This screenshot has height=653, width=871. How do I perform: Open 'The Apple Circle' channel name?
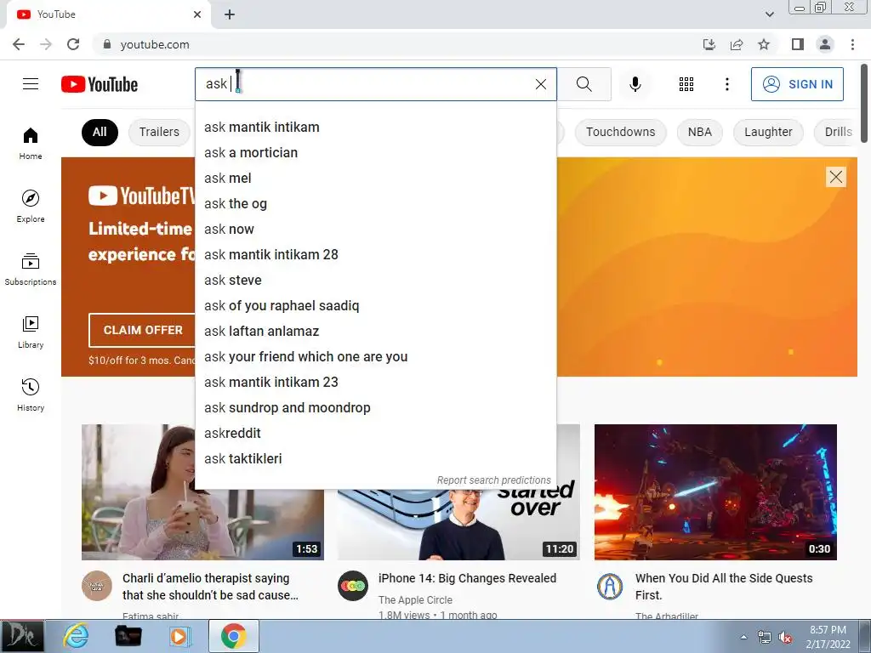point(415,600)
